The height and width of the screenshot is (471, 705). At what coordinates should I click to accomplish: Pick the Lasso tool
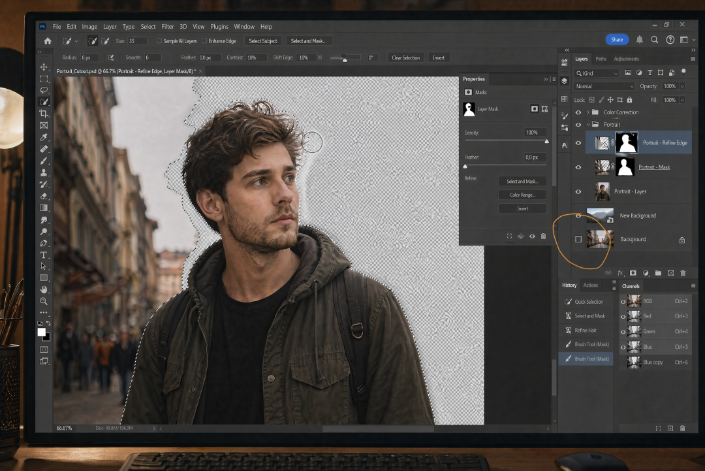coord(44,90)
